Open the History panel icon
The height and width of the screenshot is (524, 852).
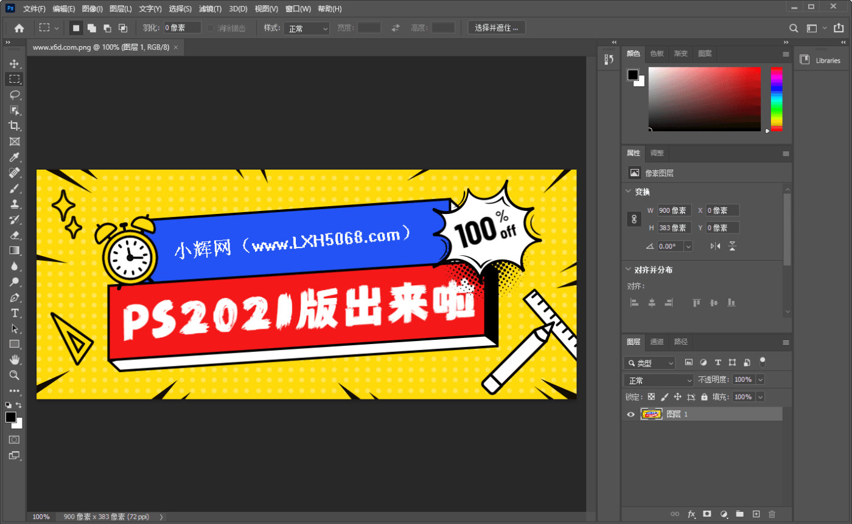(x=608, y=60)
